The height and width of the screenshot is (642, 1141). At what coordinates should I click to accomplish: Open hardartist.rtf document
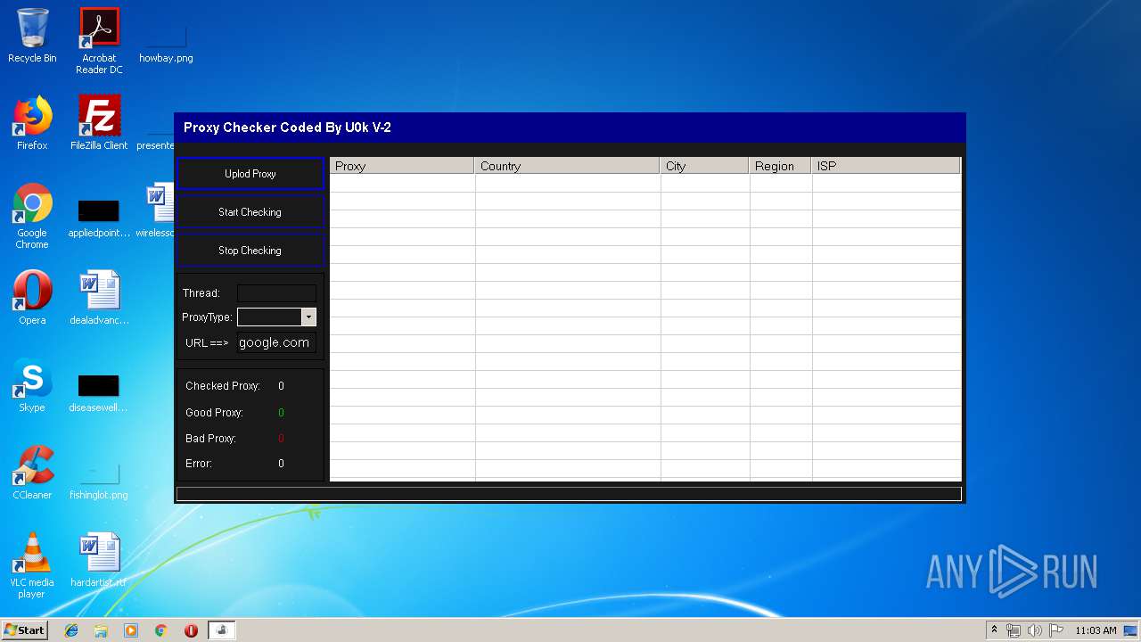point(99,560)
